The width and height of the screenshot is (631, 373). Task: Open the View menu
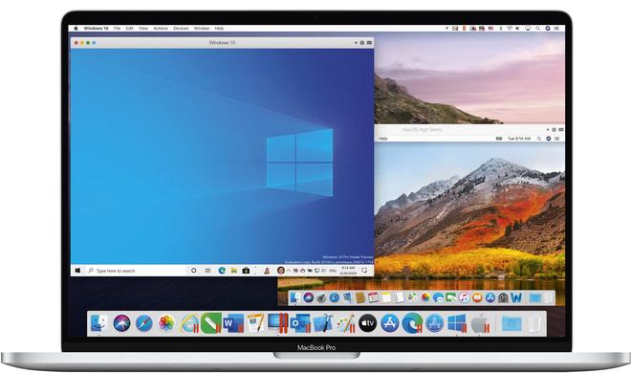(143, 29)
